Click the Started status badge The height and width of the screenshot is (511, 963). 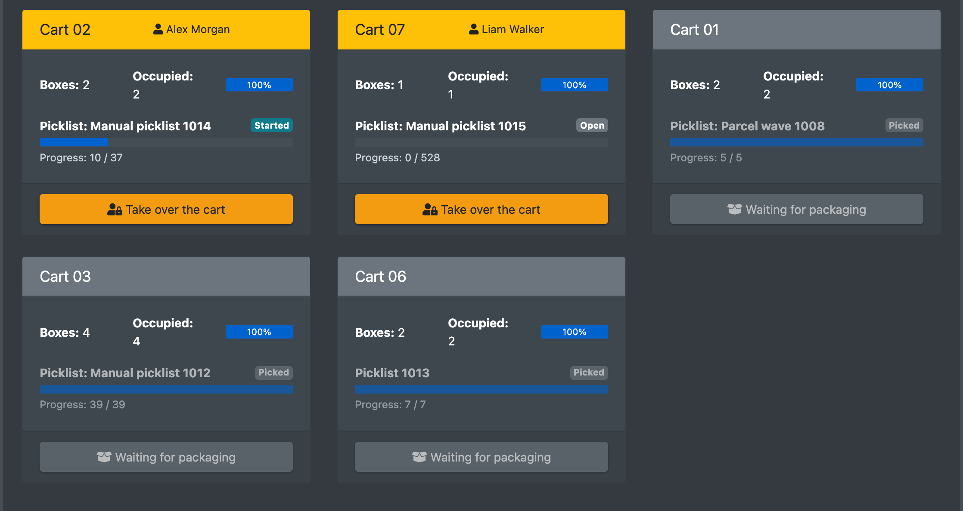[x=272, y=125]
